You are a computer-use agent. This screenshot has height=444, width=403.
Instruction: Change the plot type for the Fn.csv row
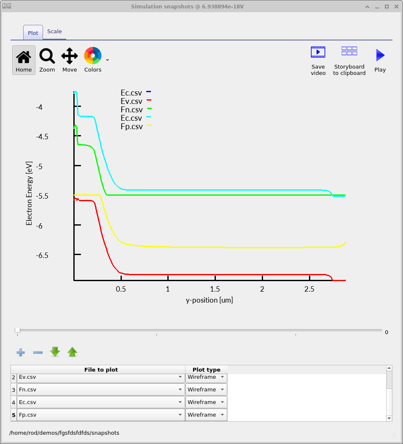click(206, 390)
